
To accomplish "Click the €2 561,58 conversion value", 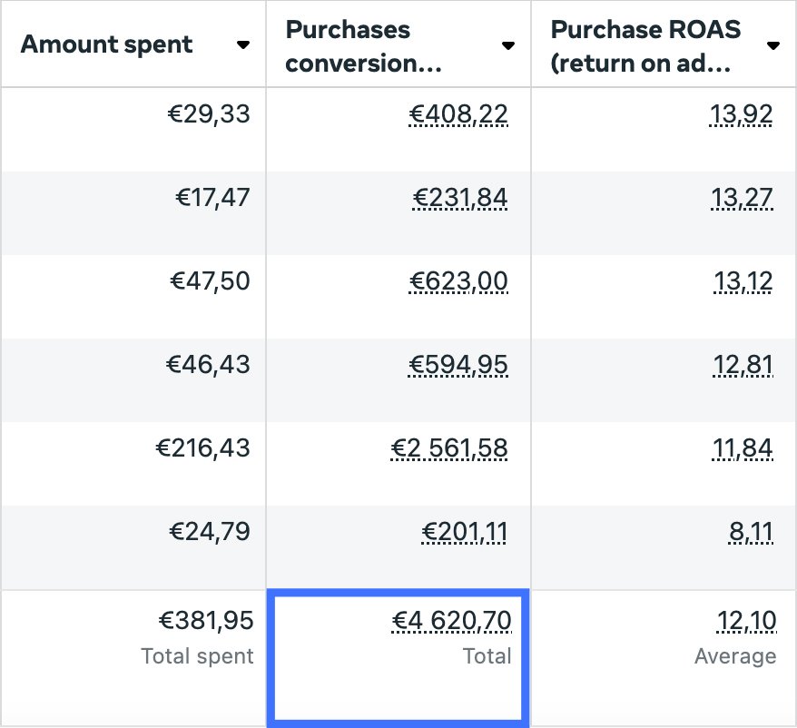I will click(449, 448).
